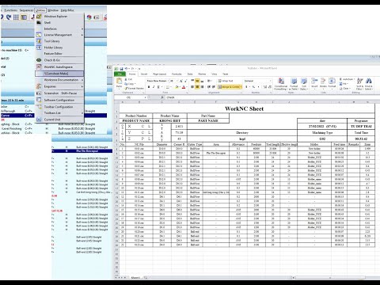Open Find & Select binoculars

coord(369,84)
